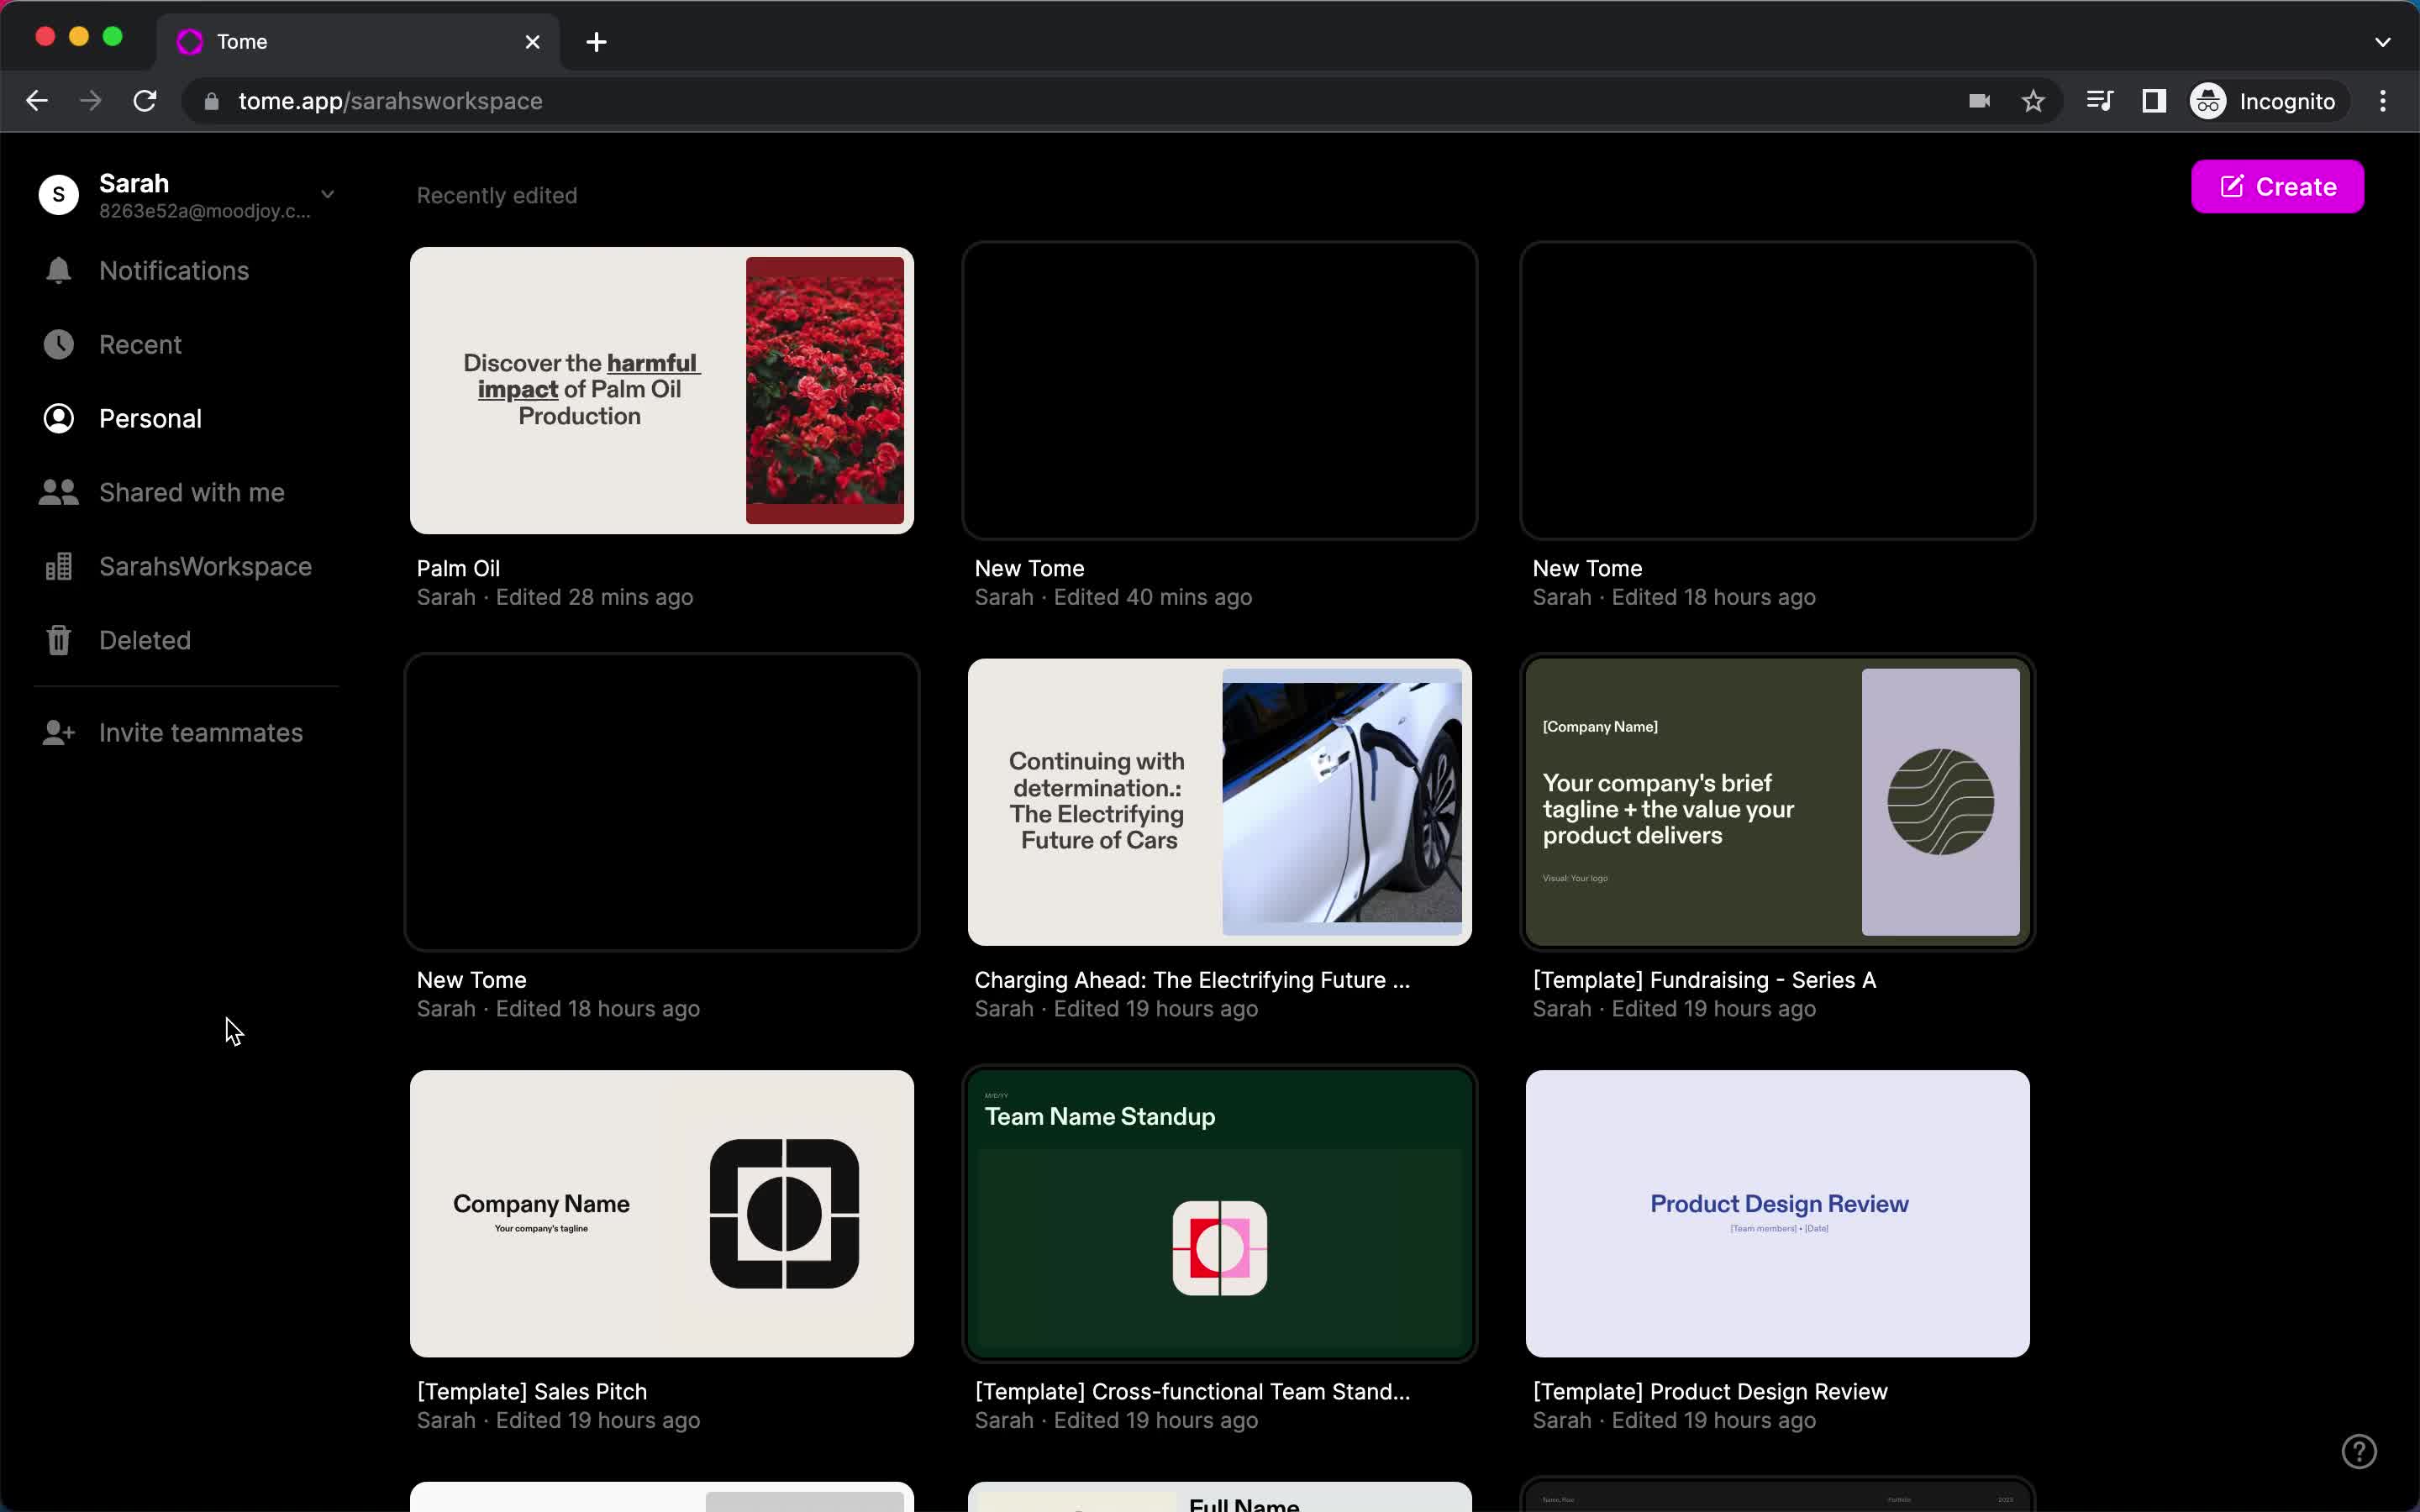Select the Personal workspace icon
The image size is (2420, 1512).
click(57, 418)
